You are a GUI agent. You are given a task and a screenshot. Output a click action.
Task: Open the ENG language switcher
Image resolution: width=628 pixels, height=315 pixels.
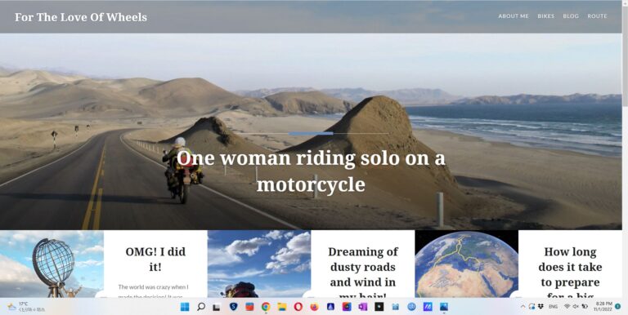coord(553,307)
